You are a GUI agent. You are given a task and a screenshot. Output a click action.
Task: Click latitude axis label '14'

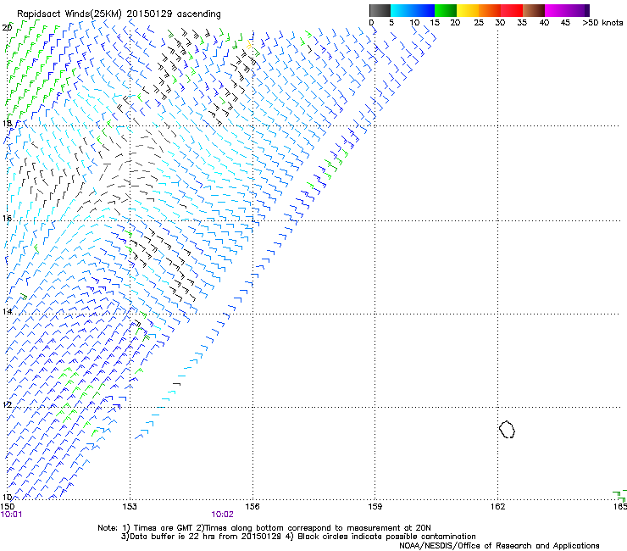pos(7,311)
